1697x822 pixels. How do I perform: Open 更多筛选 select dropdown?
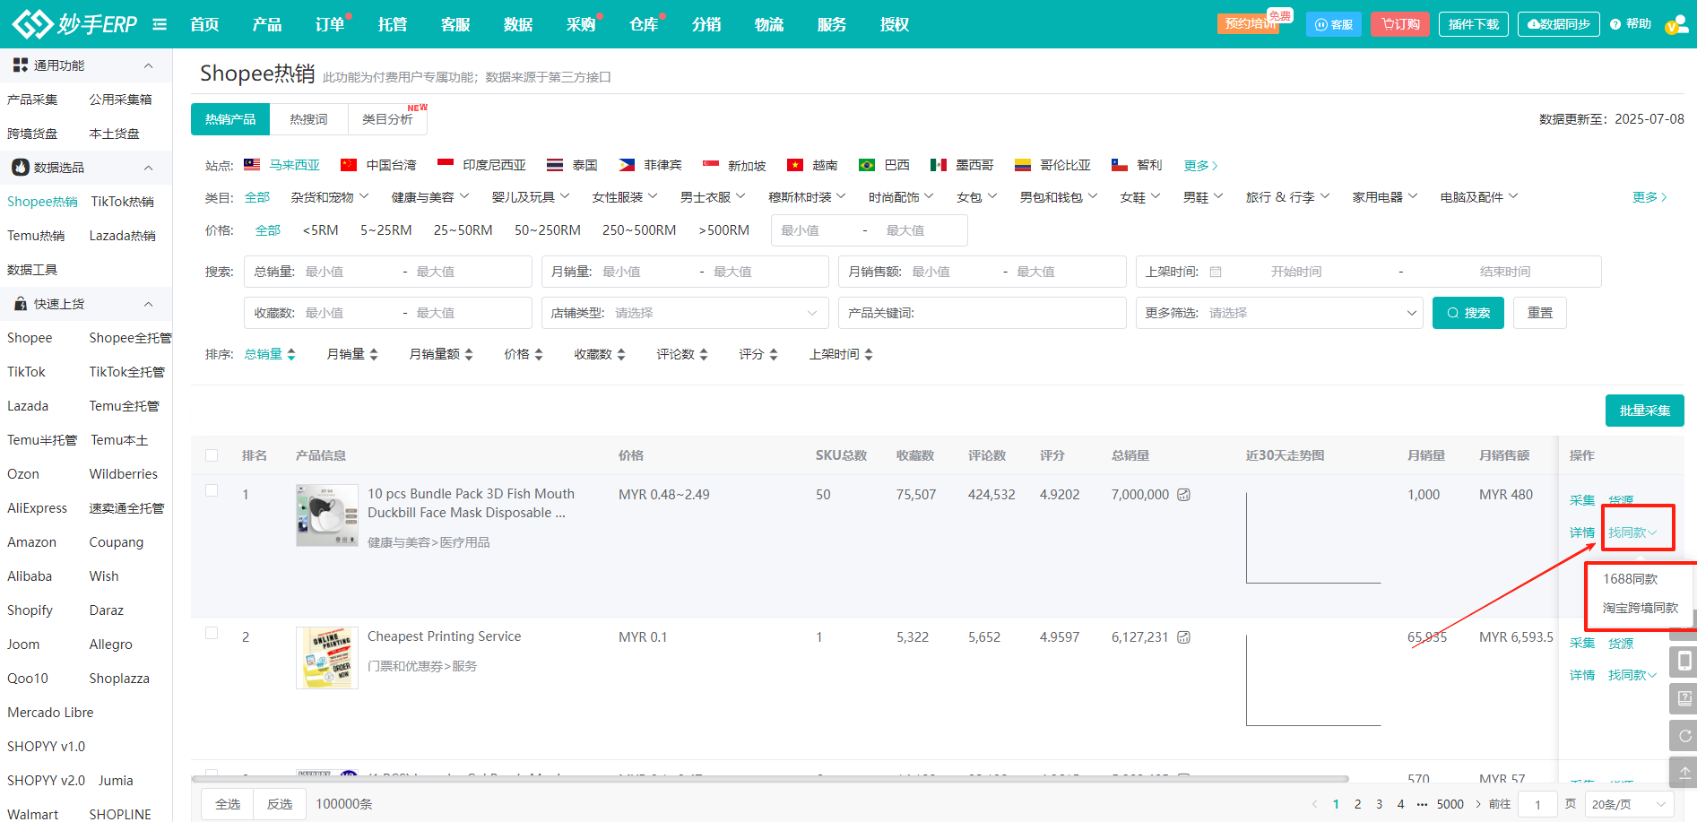coord(1279,313)
